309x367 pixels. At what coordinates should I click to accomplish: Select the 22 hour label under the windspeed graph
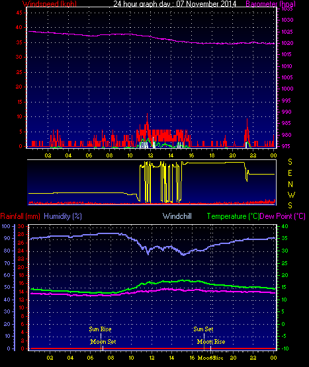click(x=253, y=155)
